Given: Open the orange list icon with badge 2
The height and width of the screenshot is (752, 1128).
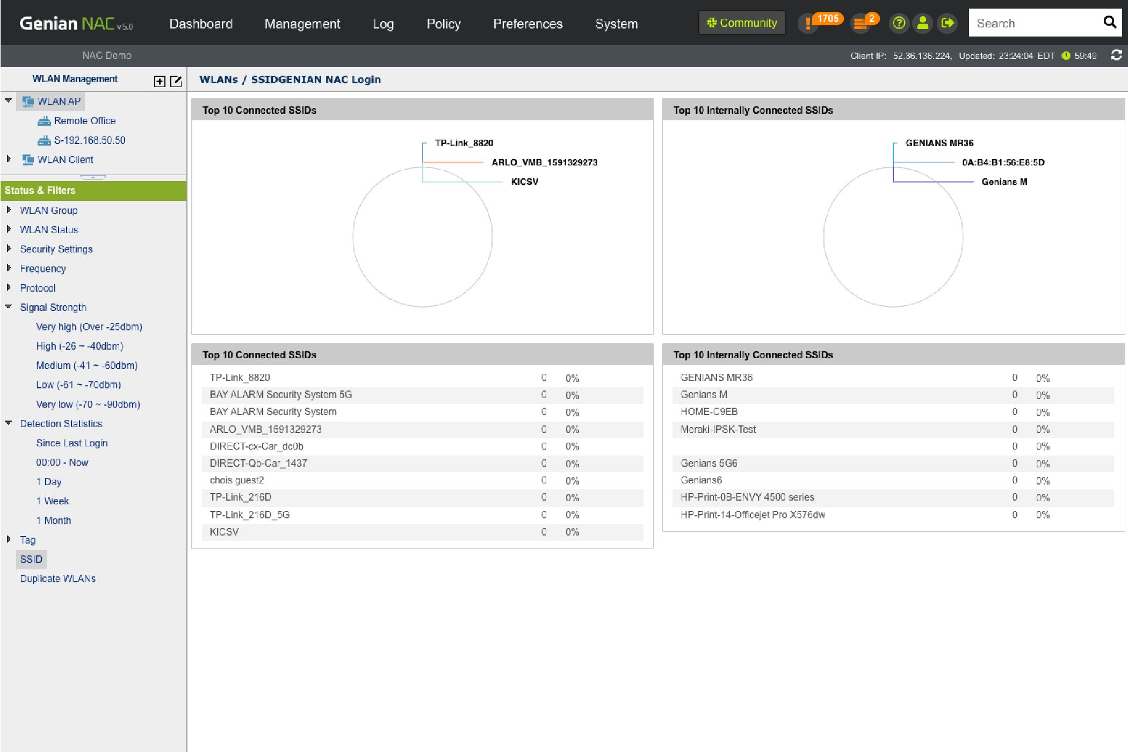Looking at the screenshot, I should point(861,23).
